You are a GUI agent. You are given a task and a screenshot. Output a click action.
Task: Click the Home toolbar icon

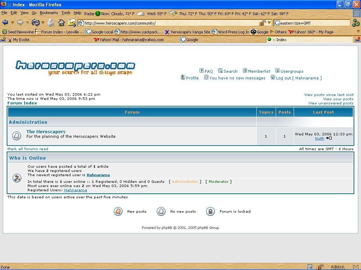pyautogui.click(x=61, y=23)
